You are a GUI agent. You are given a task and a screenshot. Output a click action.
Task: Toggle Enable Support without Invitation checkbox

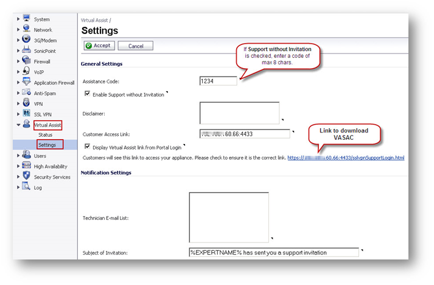pos(88,94)
